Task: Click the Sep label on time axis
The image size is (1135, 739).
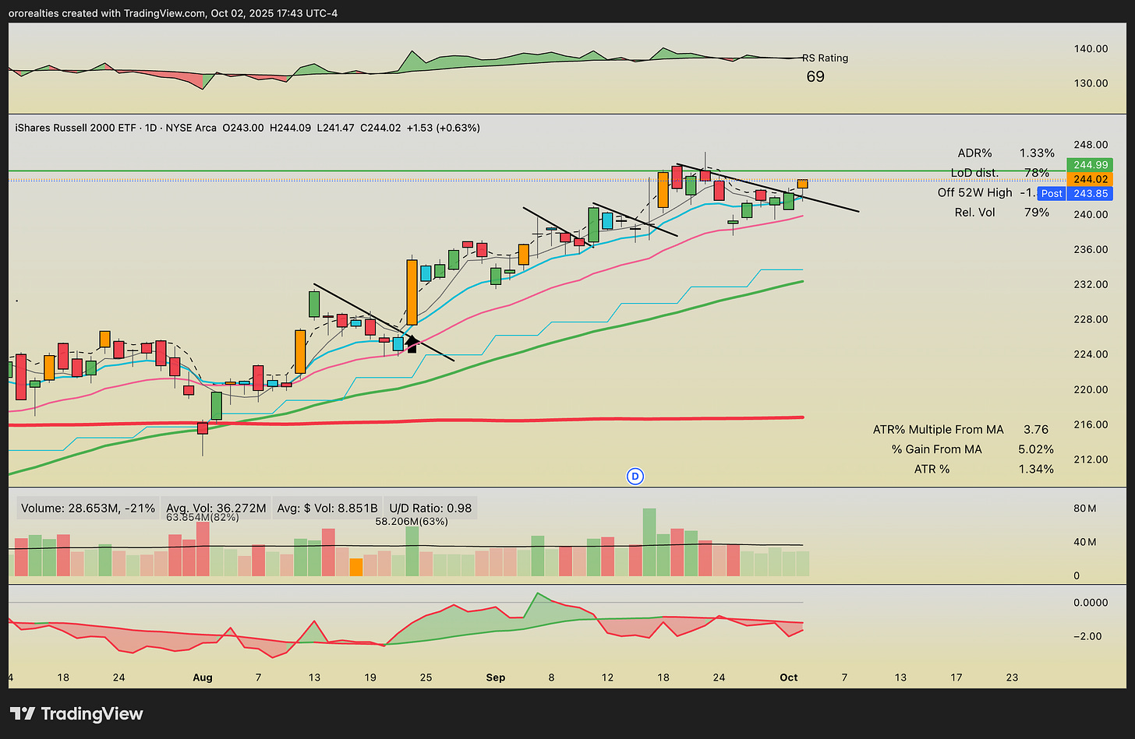Action: 496,677
